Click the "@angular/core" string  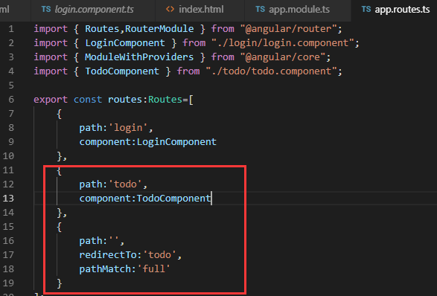point(283,57)
